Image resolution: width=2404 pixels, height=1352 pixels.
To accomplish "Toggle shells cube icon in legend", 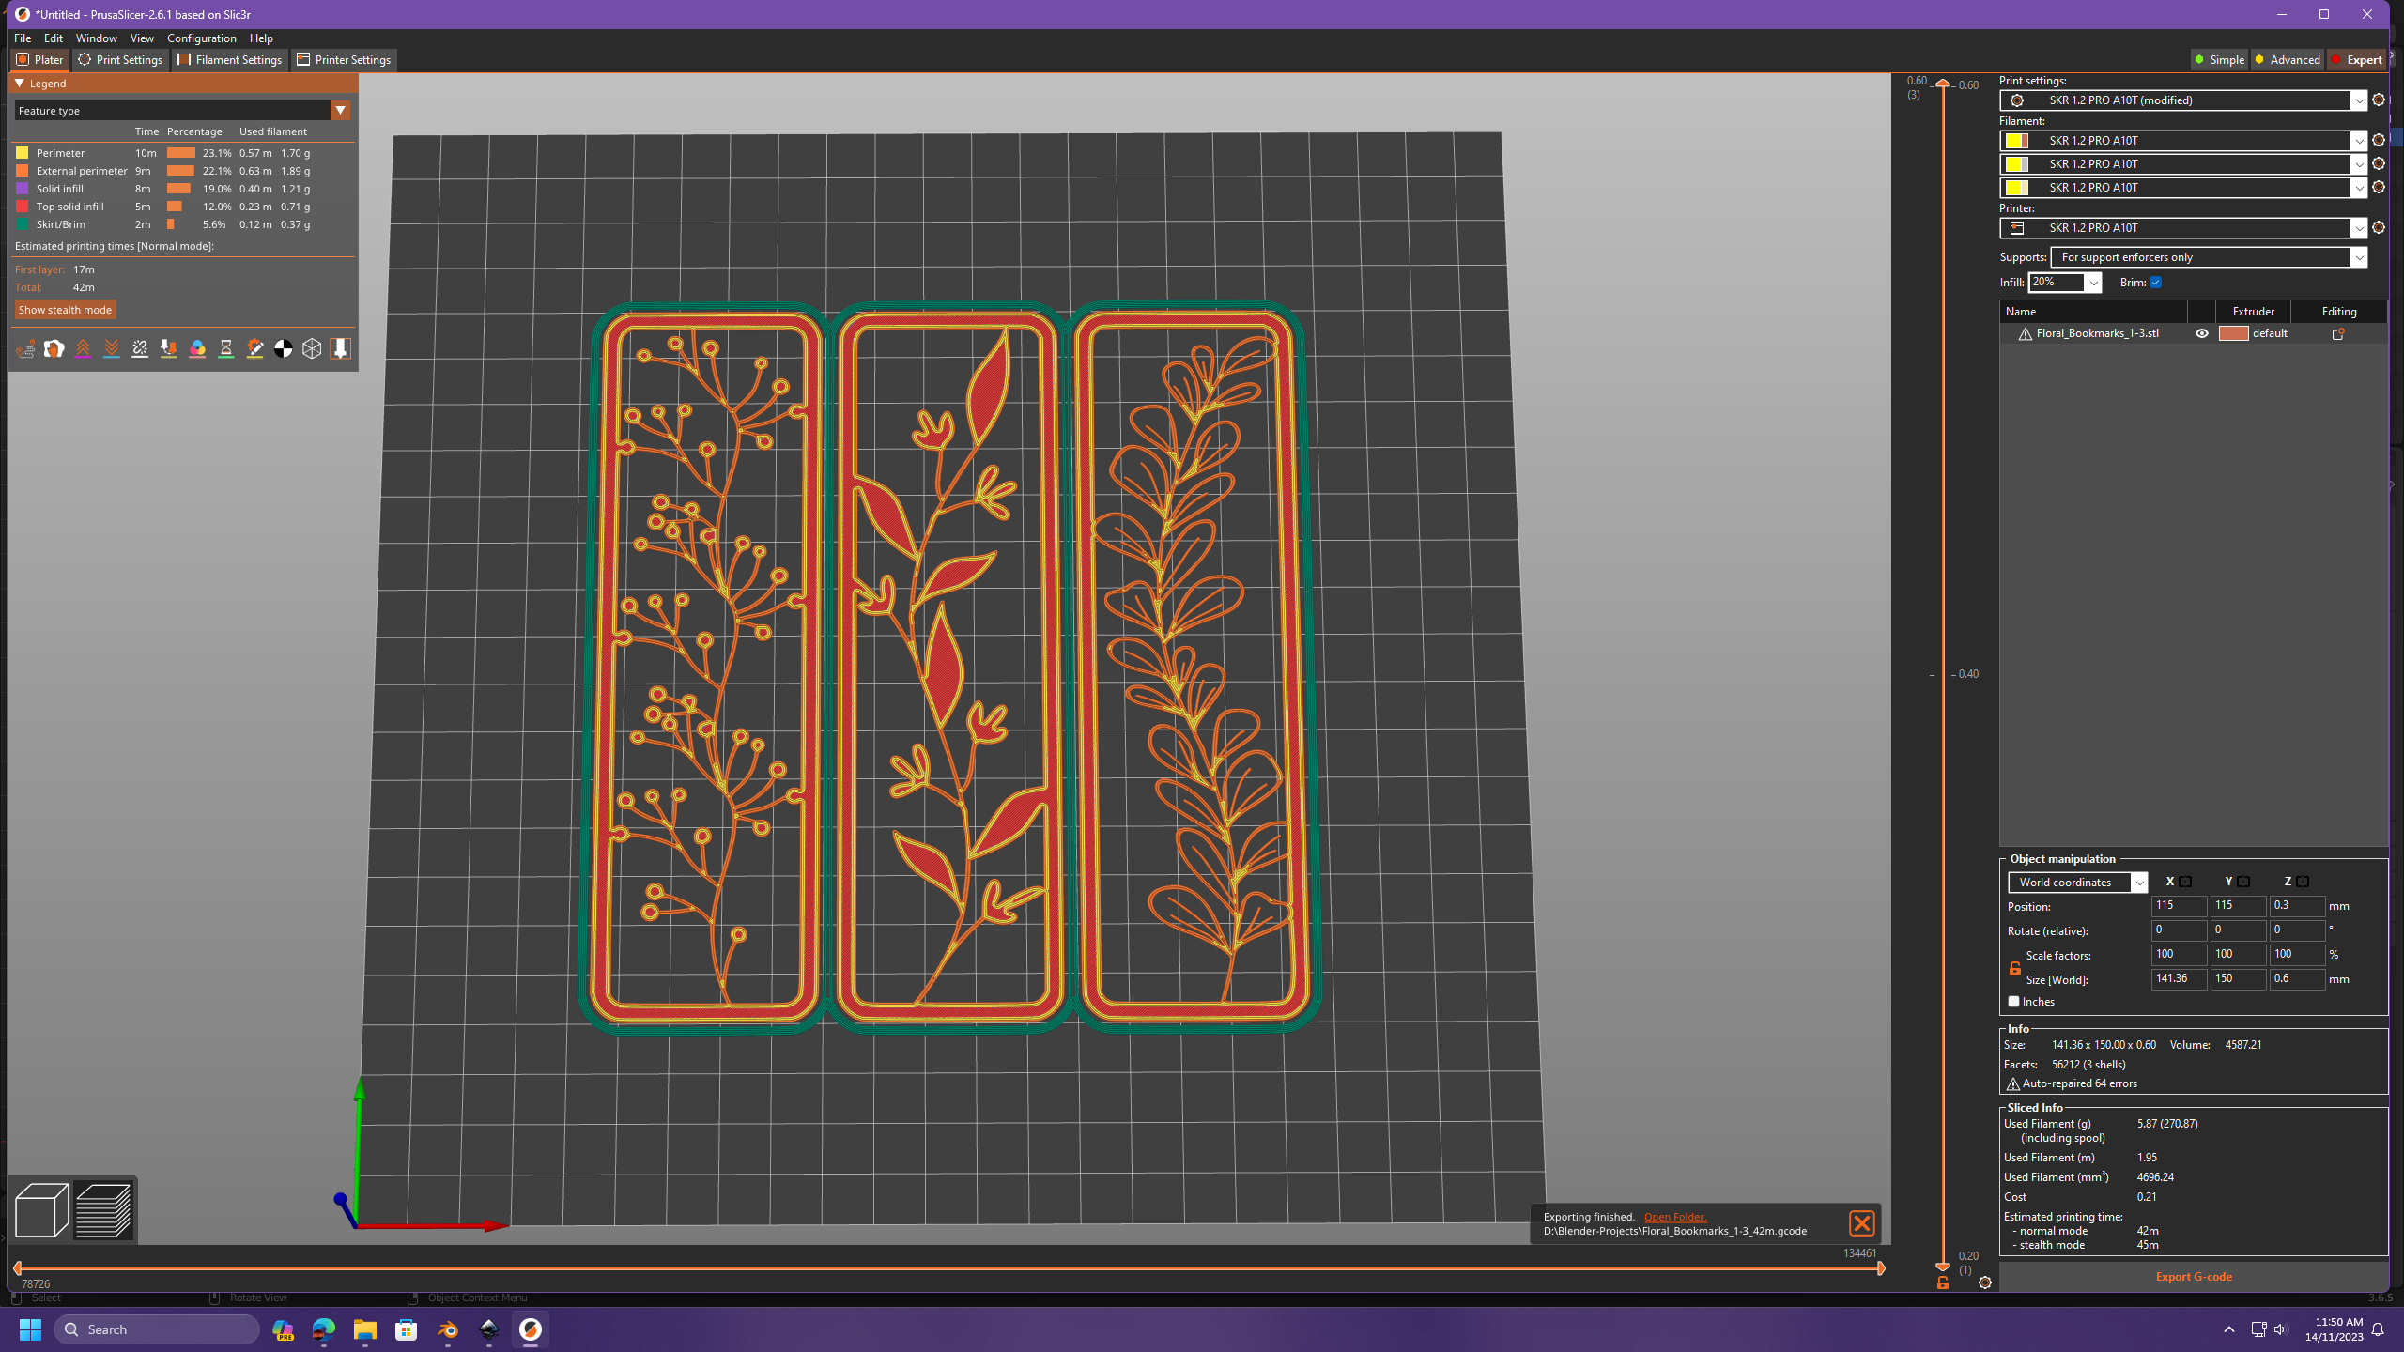I will [x=312, y=349].
